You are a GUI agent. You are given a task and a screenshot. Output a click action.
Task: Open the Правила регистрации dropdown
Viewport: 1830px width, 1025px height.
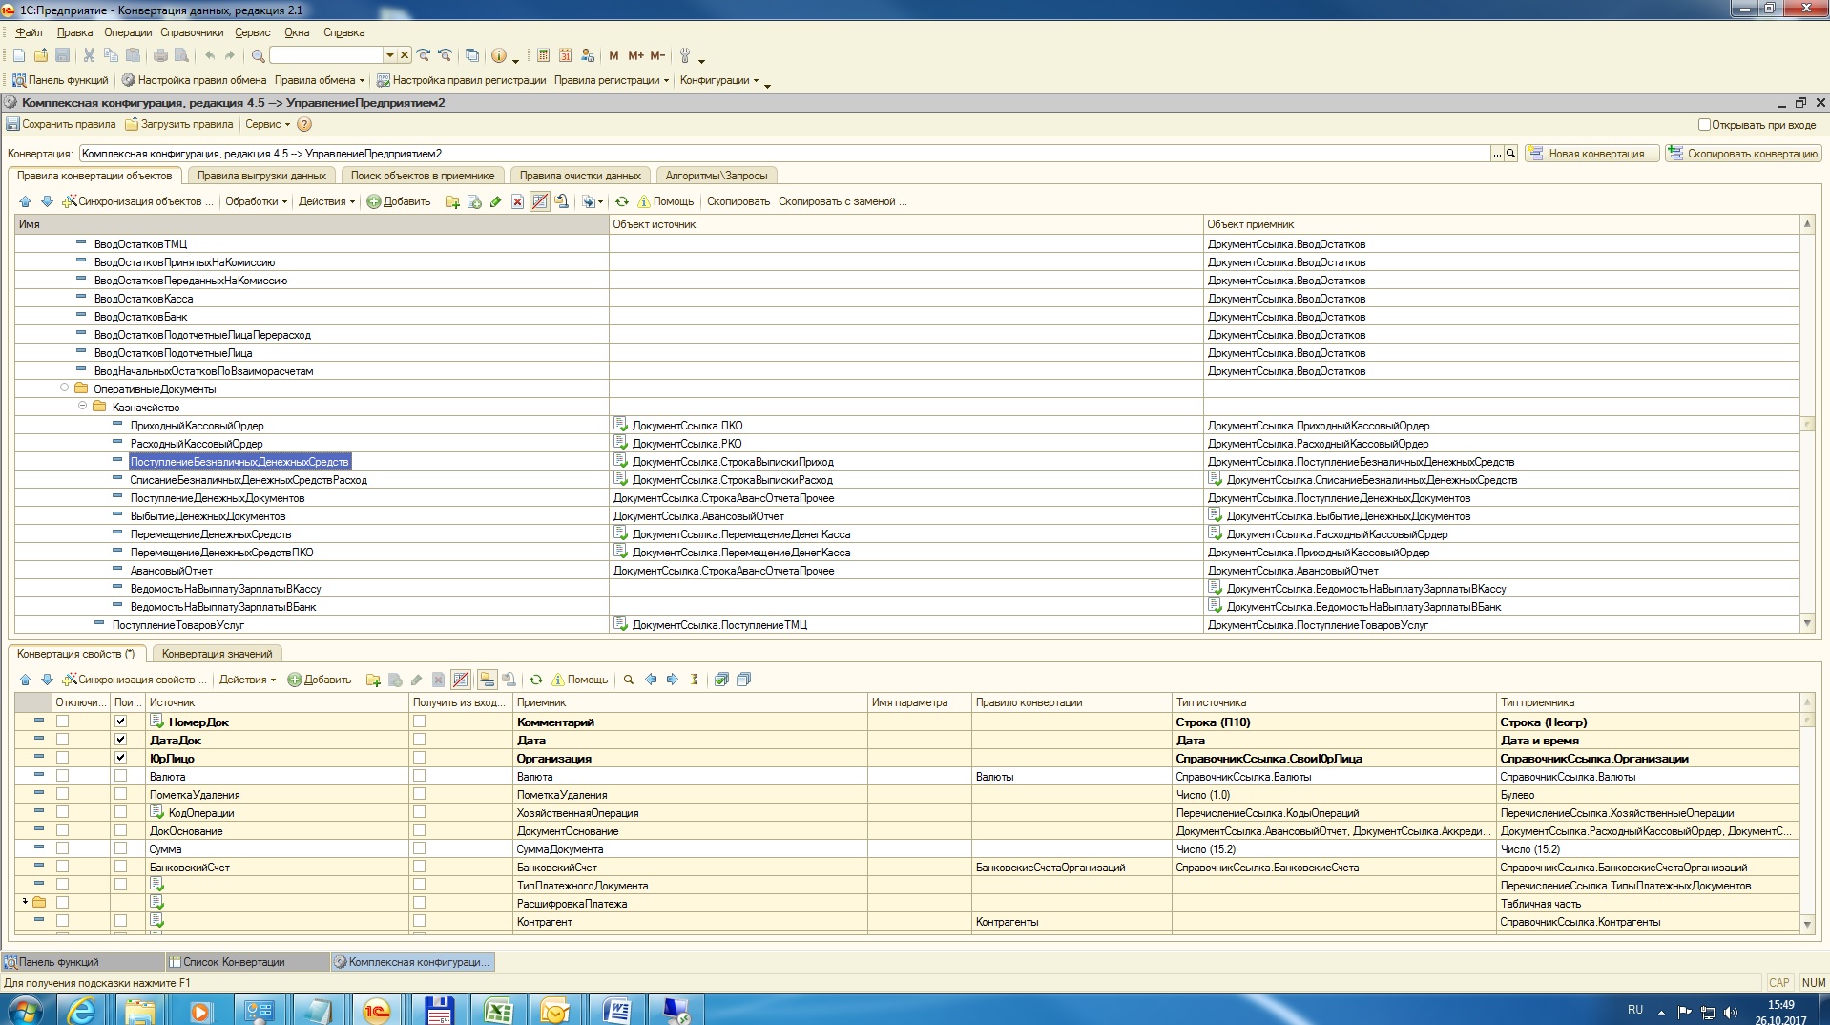pos(612,80)
